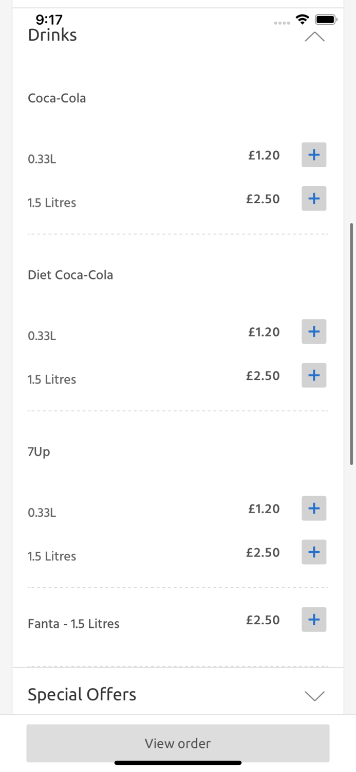Tap the Wi-Fi status icon
Screen dimensions: 356x772
point(303,20)
